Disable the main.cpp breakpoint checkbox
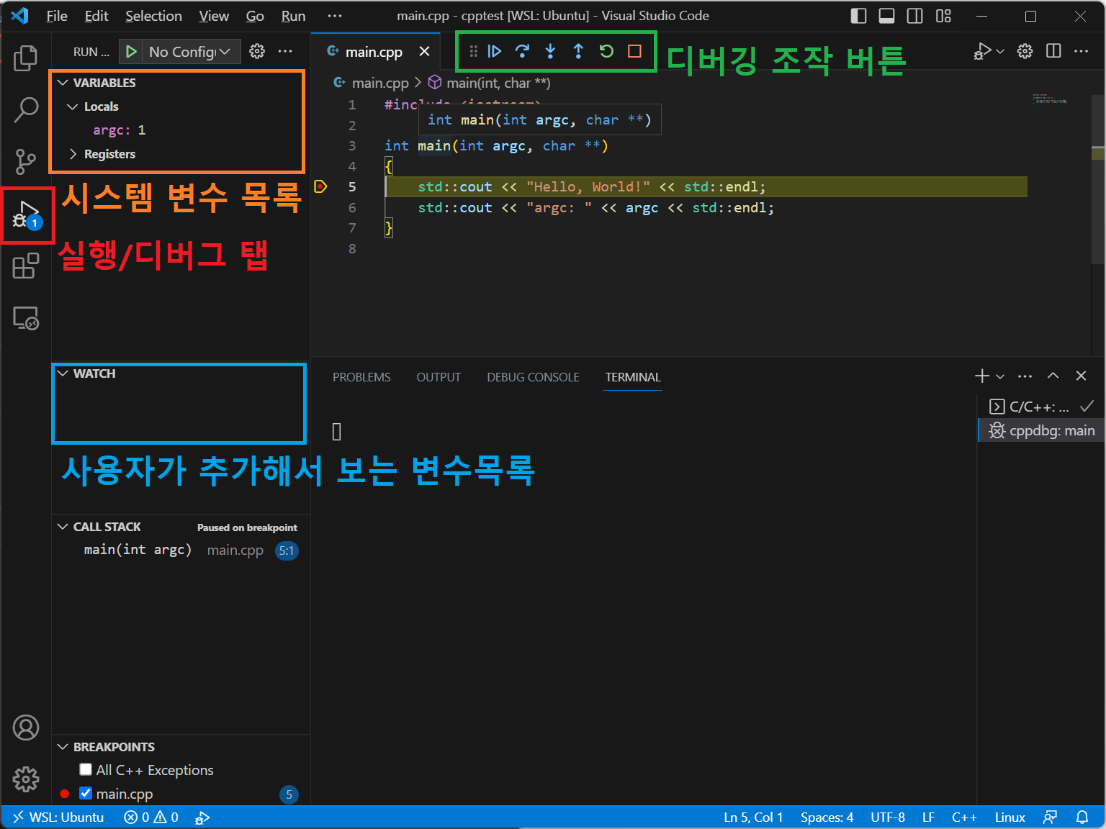Image resolution: width=1106 pixels, height=829 pixels. 86,794
